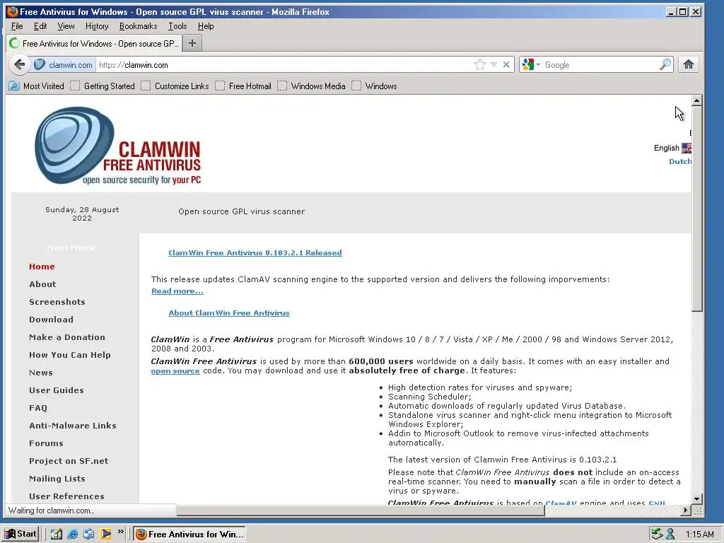The width and height of the screenshot is (724, 543).
Task: Open the Free Hotmail bookmark
Action: 243,86
